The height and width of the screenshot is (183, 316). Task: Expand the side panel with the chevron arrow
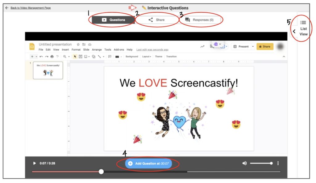point(294,31)
